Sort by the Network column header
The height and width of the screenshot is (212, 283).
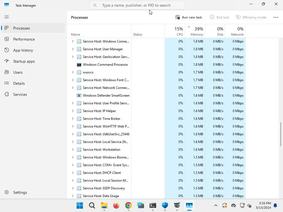235,31
